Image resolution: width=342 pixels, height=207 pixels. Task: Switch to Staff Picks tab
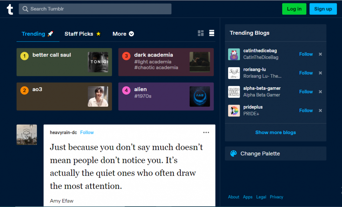pos(83,34)
